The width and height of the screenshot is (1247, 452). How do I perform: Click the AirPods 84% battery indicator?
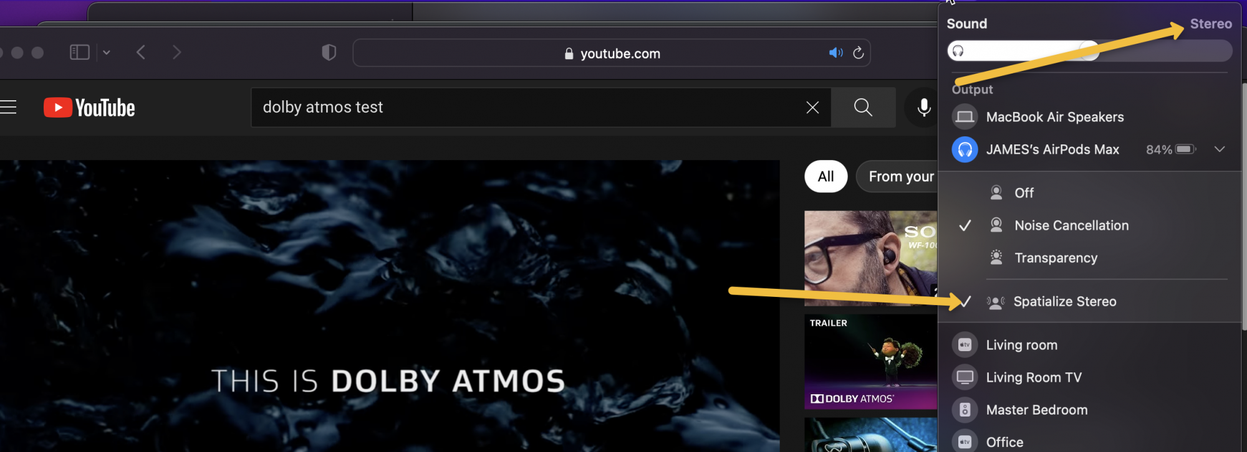(1171, 149)
